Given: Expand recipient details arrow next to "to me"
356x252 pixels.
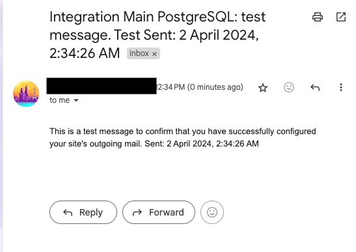Looking at the screenshot, I should 76,100.
